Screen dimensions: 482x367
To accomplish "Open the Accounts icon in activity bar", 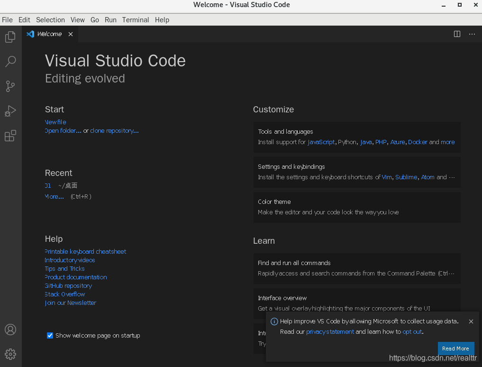I will pyautogui.click(x=10, y=330).
